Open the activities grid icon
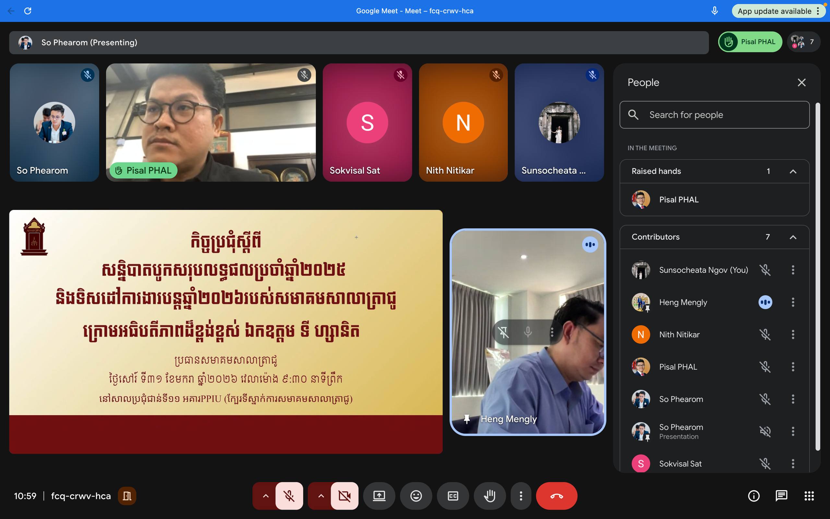Viewport: 830px width, 519px height. pyautogui.click(x=809, y=496)
